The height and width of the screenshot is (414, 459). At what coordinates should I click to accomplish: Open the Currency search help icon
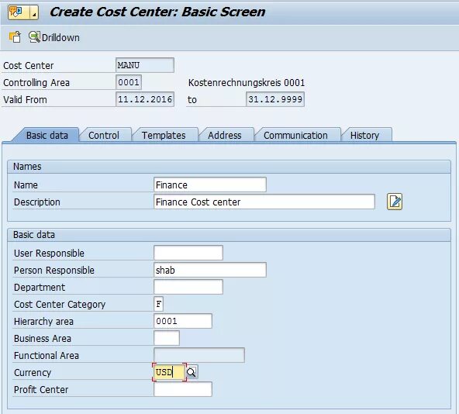192,372
